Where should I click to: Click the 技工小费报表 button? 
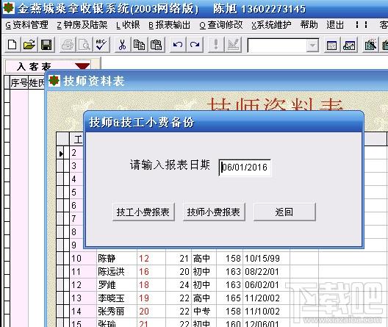(x=143, y=212)
